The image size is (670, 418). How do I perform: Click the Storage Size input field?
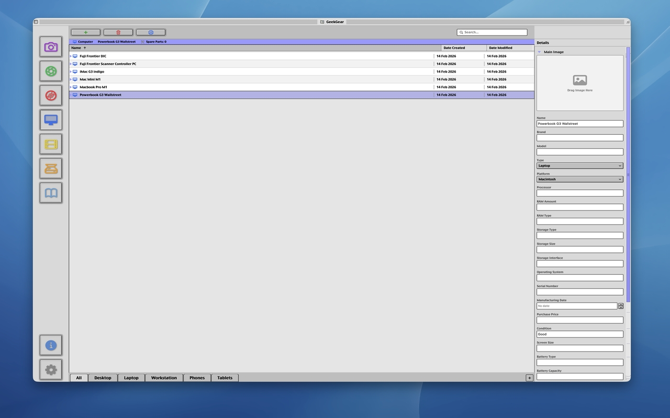[580, 250]
